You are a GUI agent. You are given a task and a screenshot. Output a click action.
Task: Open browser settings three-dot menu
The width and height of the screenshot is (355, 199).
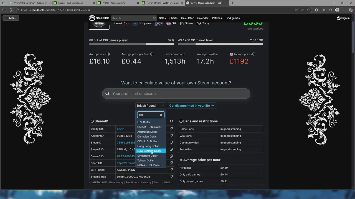click(x=344, y=10)
